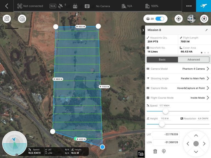
Task: Check the GPS satellite signal icon
Action: tap(60, 6)
